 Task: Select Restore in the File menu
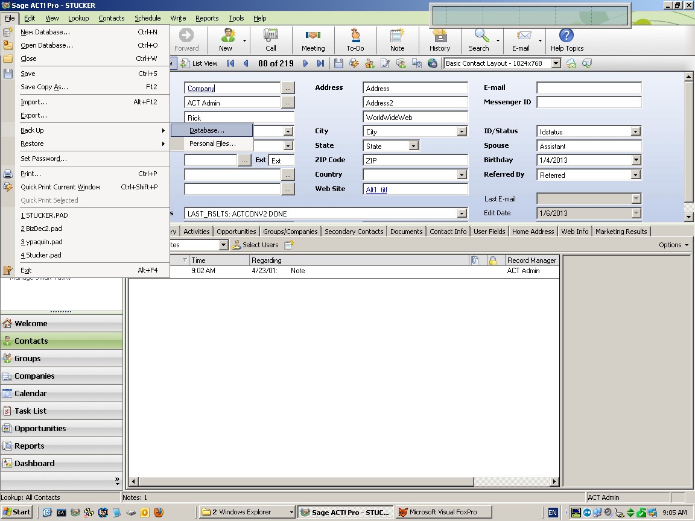pos(86,144)
